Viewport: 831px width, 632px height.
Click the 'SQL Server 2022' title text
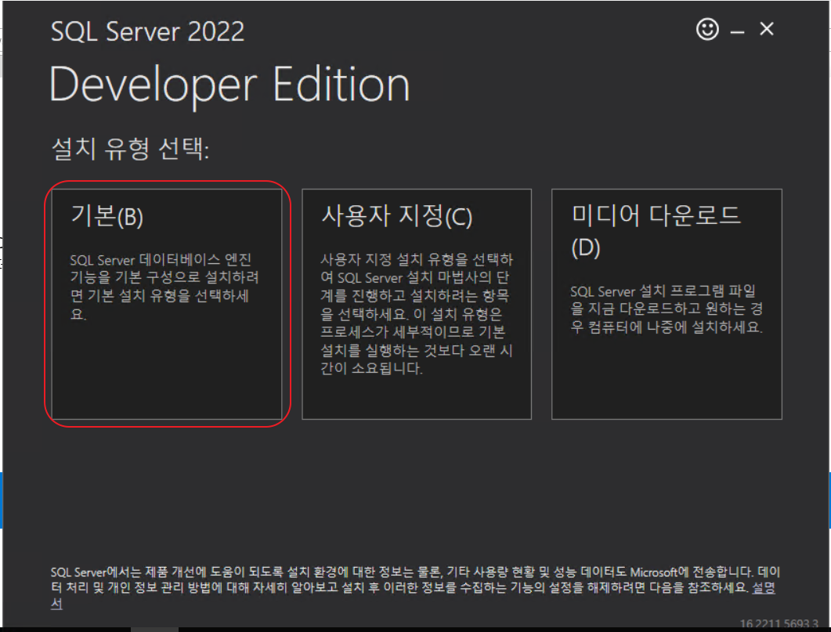coord(147,31)
